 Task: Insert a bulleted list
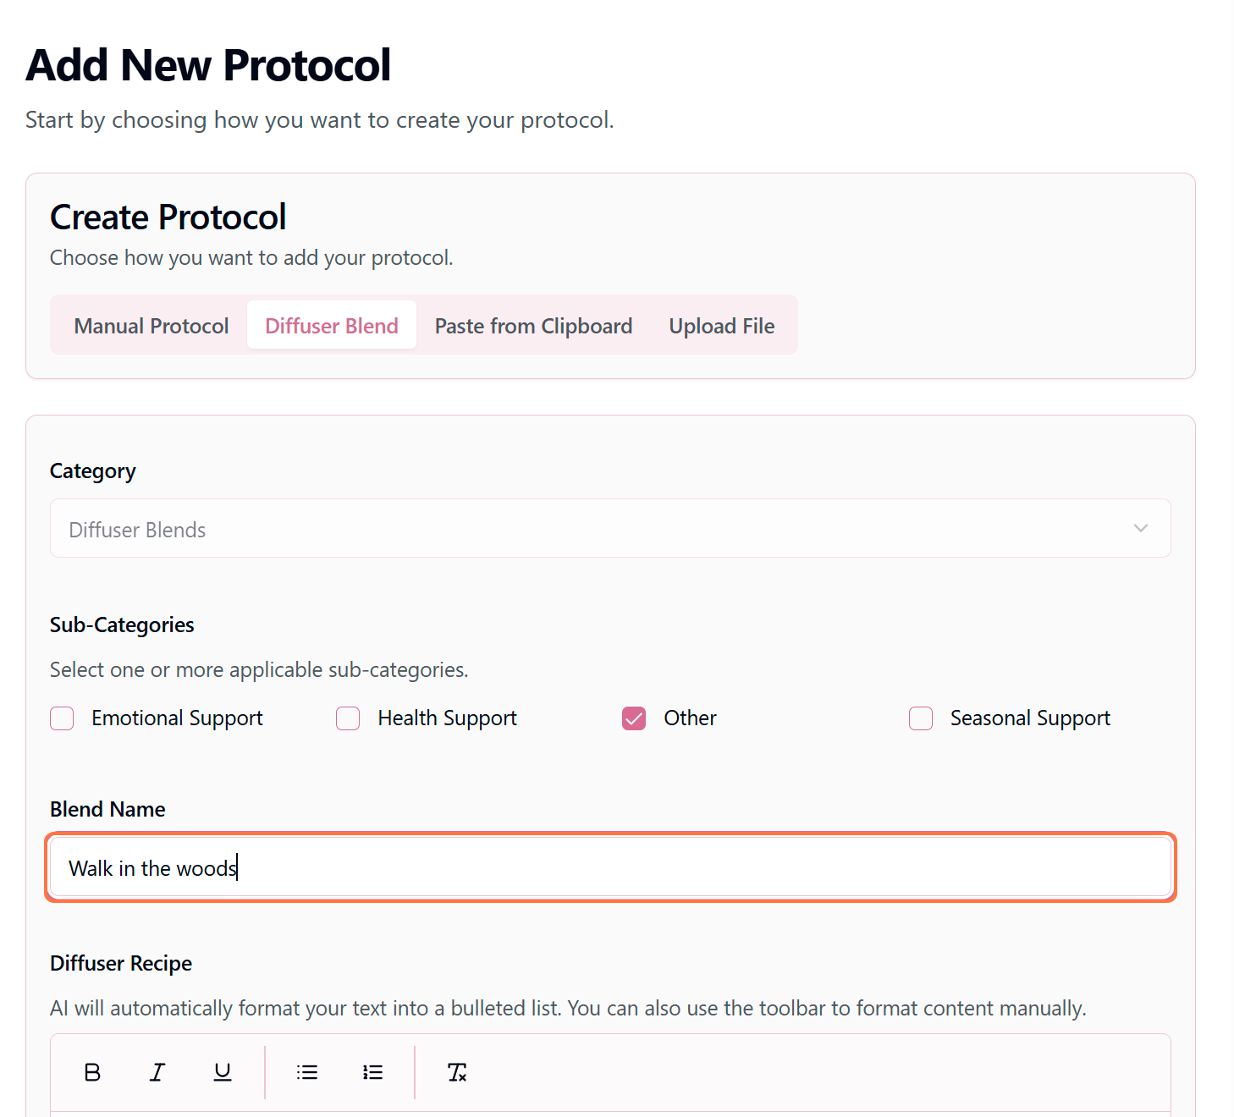pos(307,1072)
